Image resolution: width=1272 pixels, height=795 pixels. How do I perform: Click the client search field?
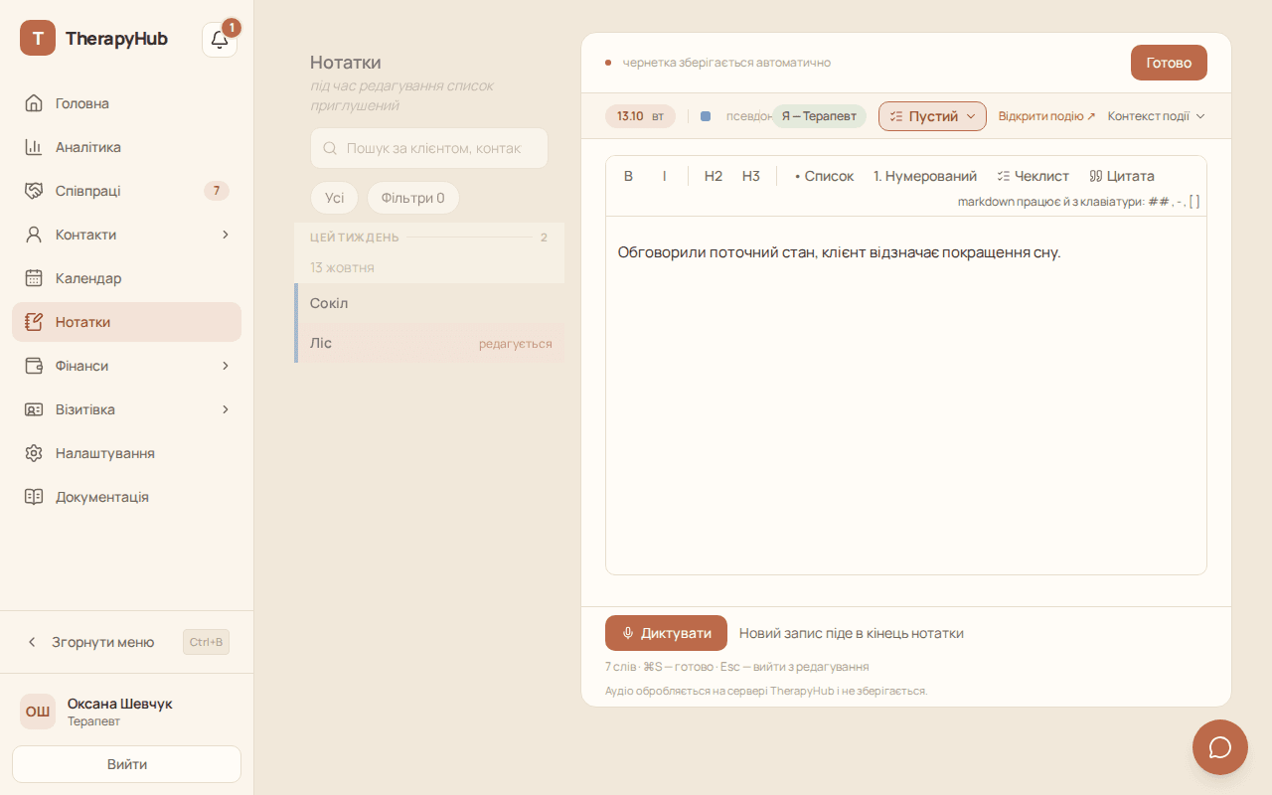pos(429,148)
